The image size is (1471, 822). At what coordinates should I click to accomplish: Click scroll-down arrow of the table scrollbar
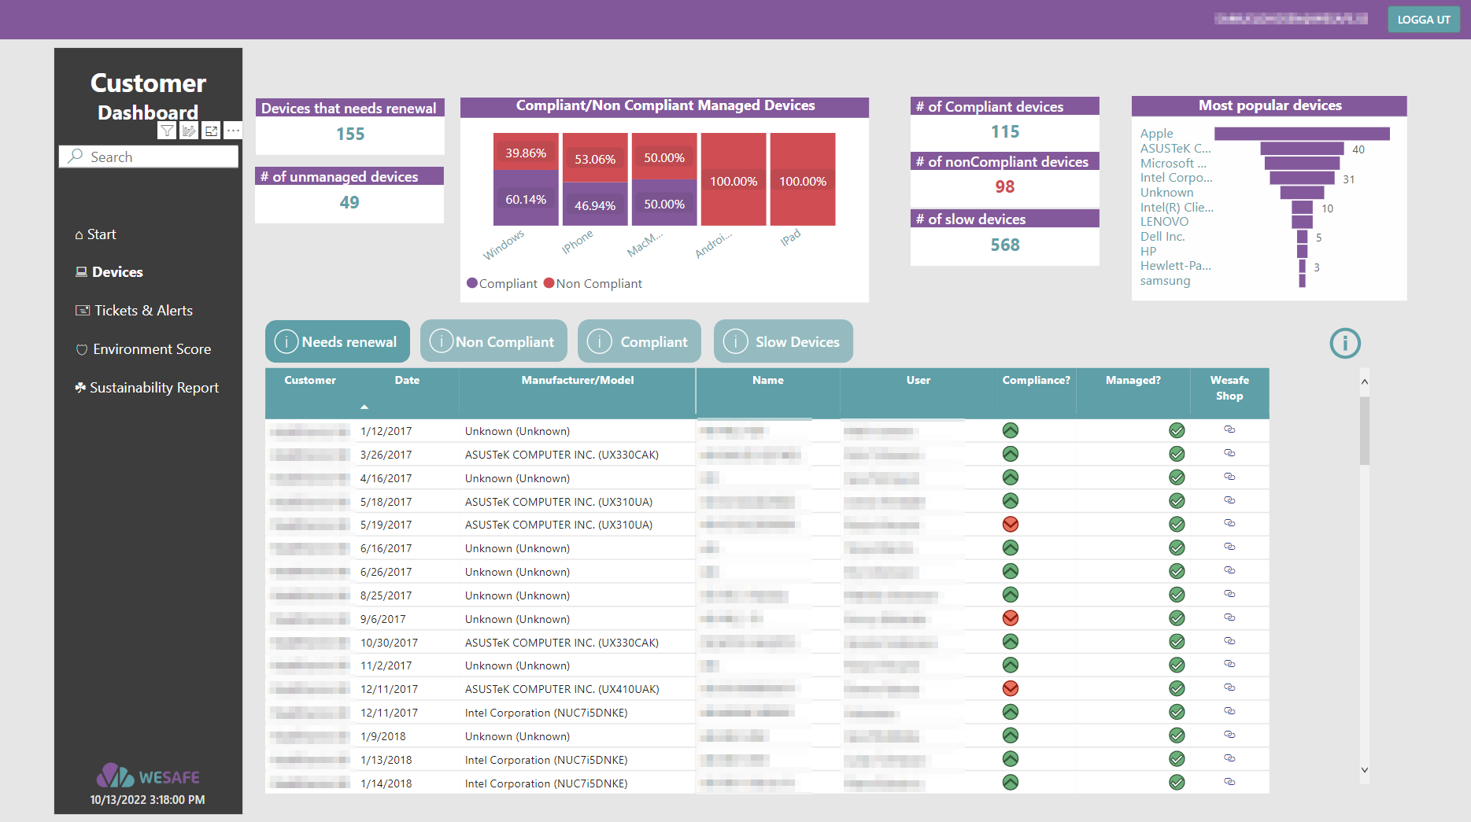1365,770
